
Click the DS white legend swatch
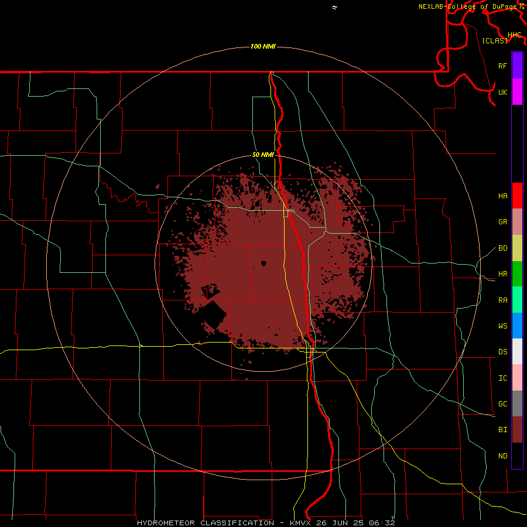517,351
